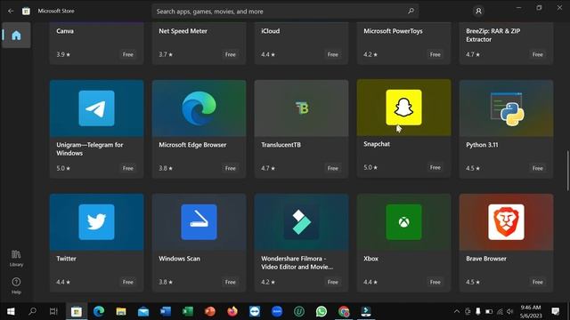This screenshot has width=570, height=320.
Task: Open the Snapchat ghost app icon
Action: 403,108
